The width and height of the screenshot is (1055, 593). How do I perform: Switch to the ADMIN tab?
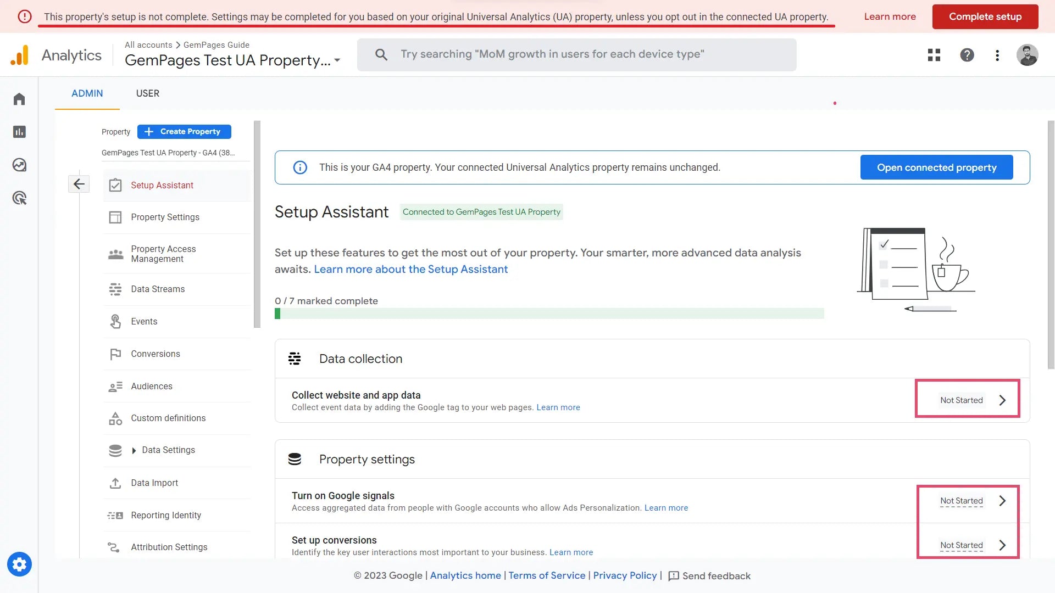click(x=87, y=93)
